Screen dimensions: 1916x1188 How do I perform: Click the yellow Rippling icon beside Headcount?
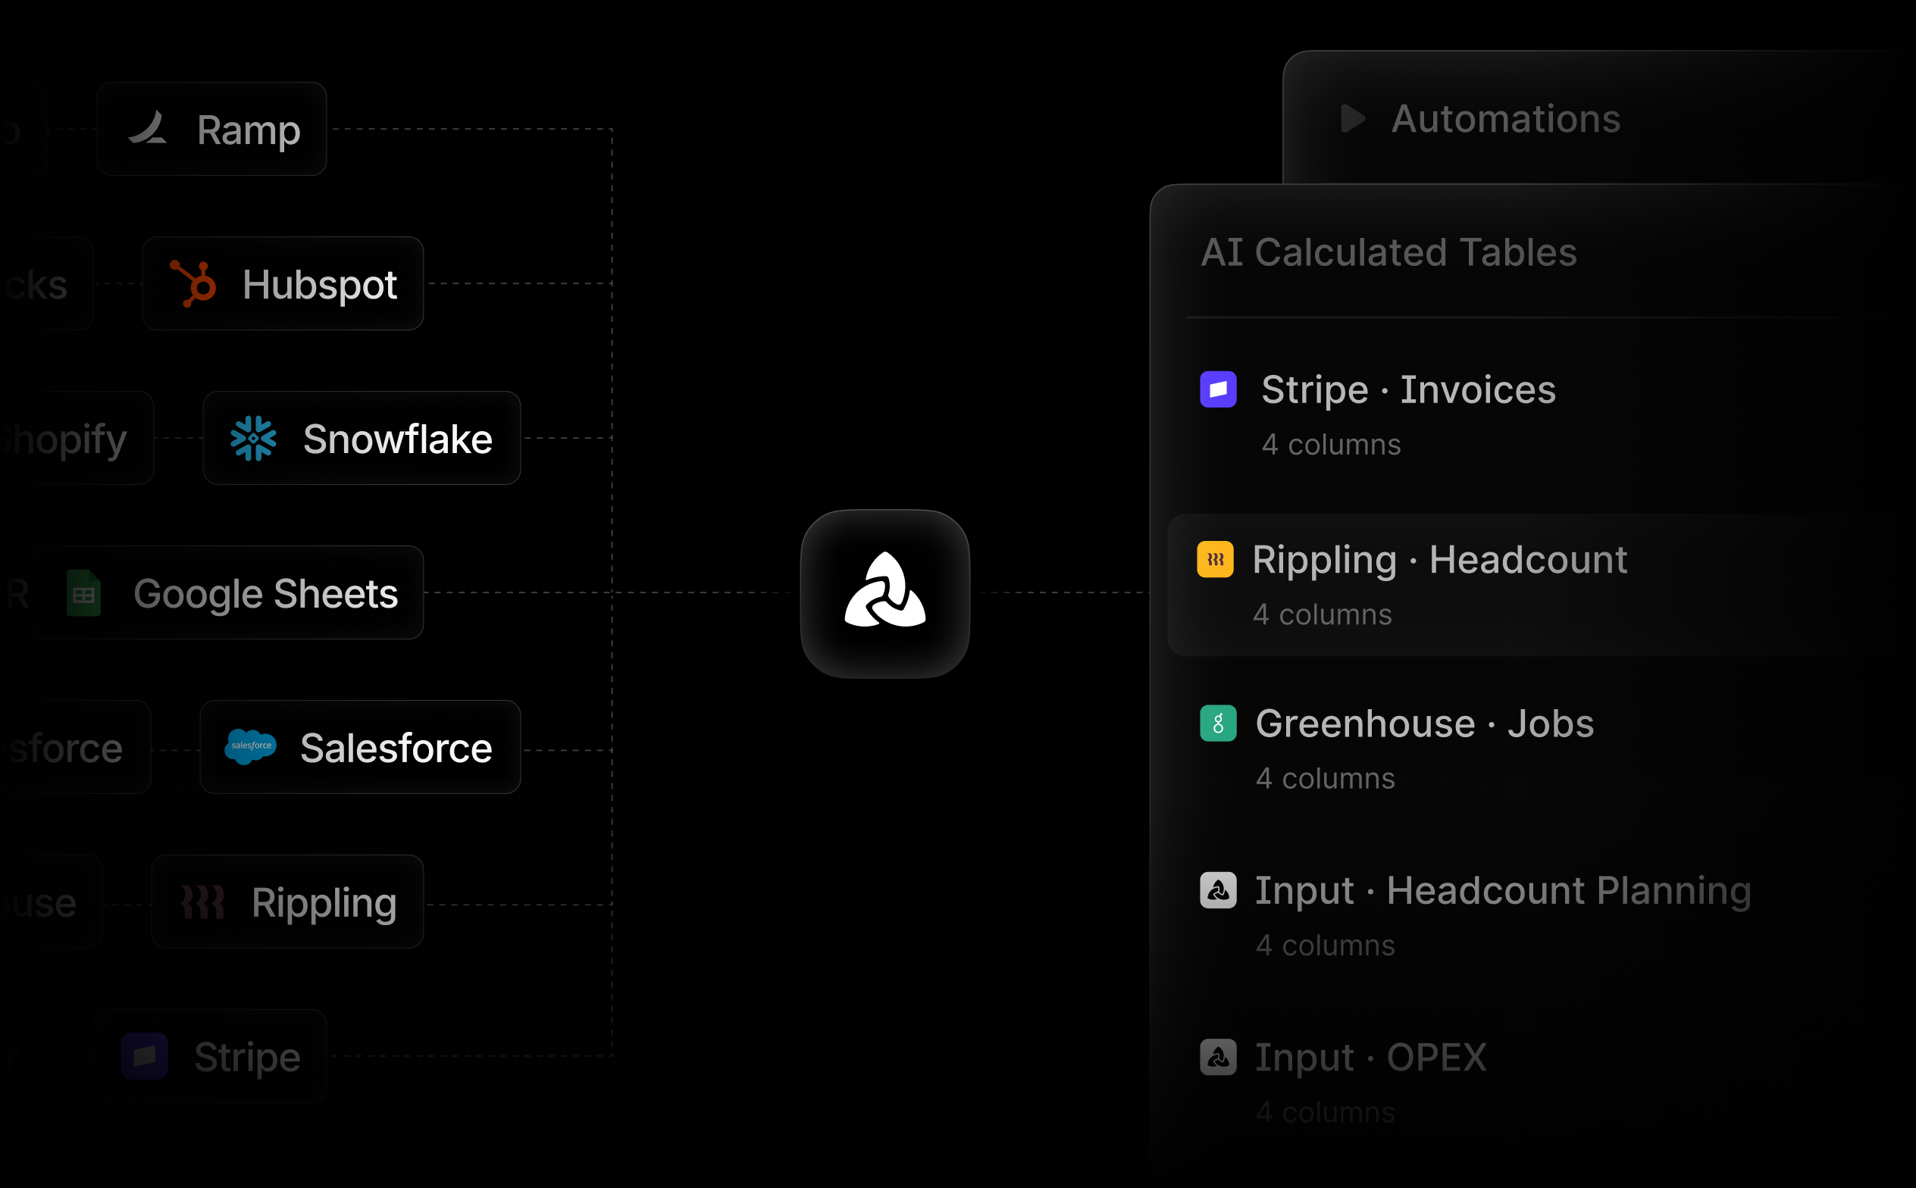tap(1215, 559)
